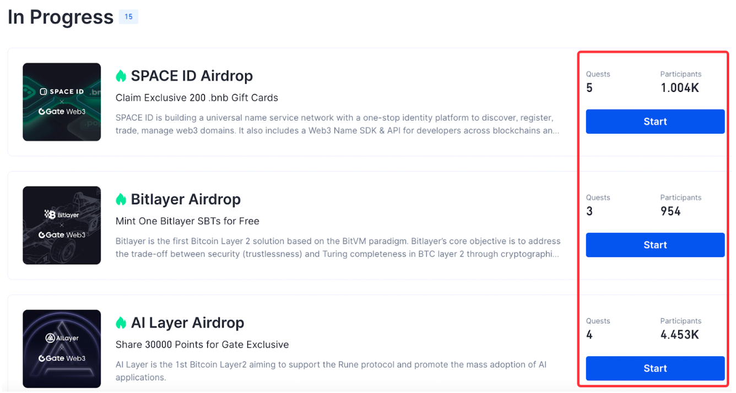Click the SPACE ID participants count 1.004K
This screenshot has height=393, width=736.
click(680, 88)
